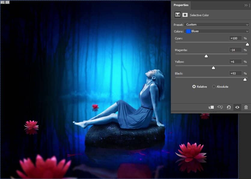Click the slice image icon at canvas corner
Viewport: 251px width, 179px height.
tap(8, 2)
